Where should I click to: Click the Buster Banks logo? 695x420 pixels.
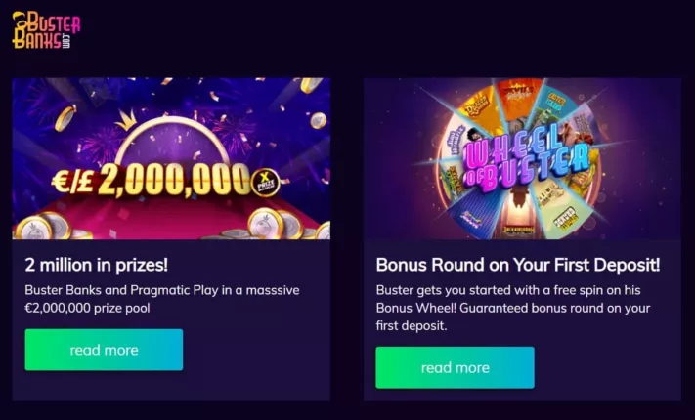click(x=47, y=29)
